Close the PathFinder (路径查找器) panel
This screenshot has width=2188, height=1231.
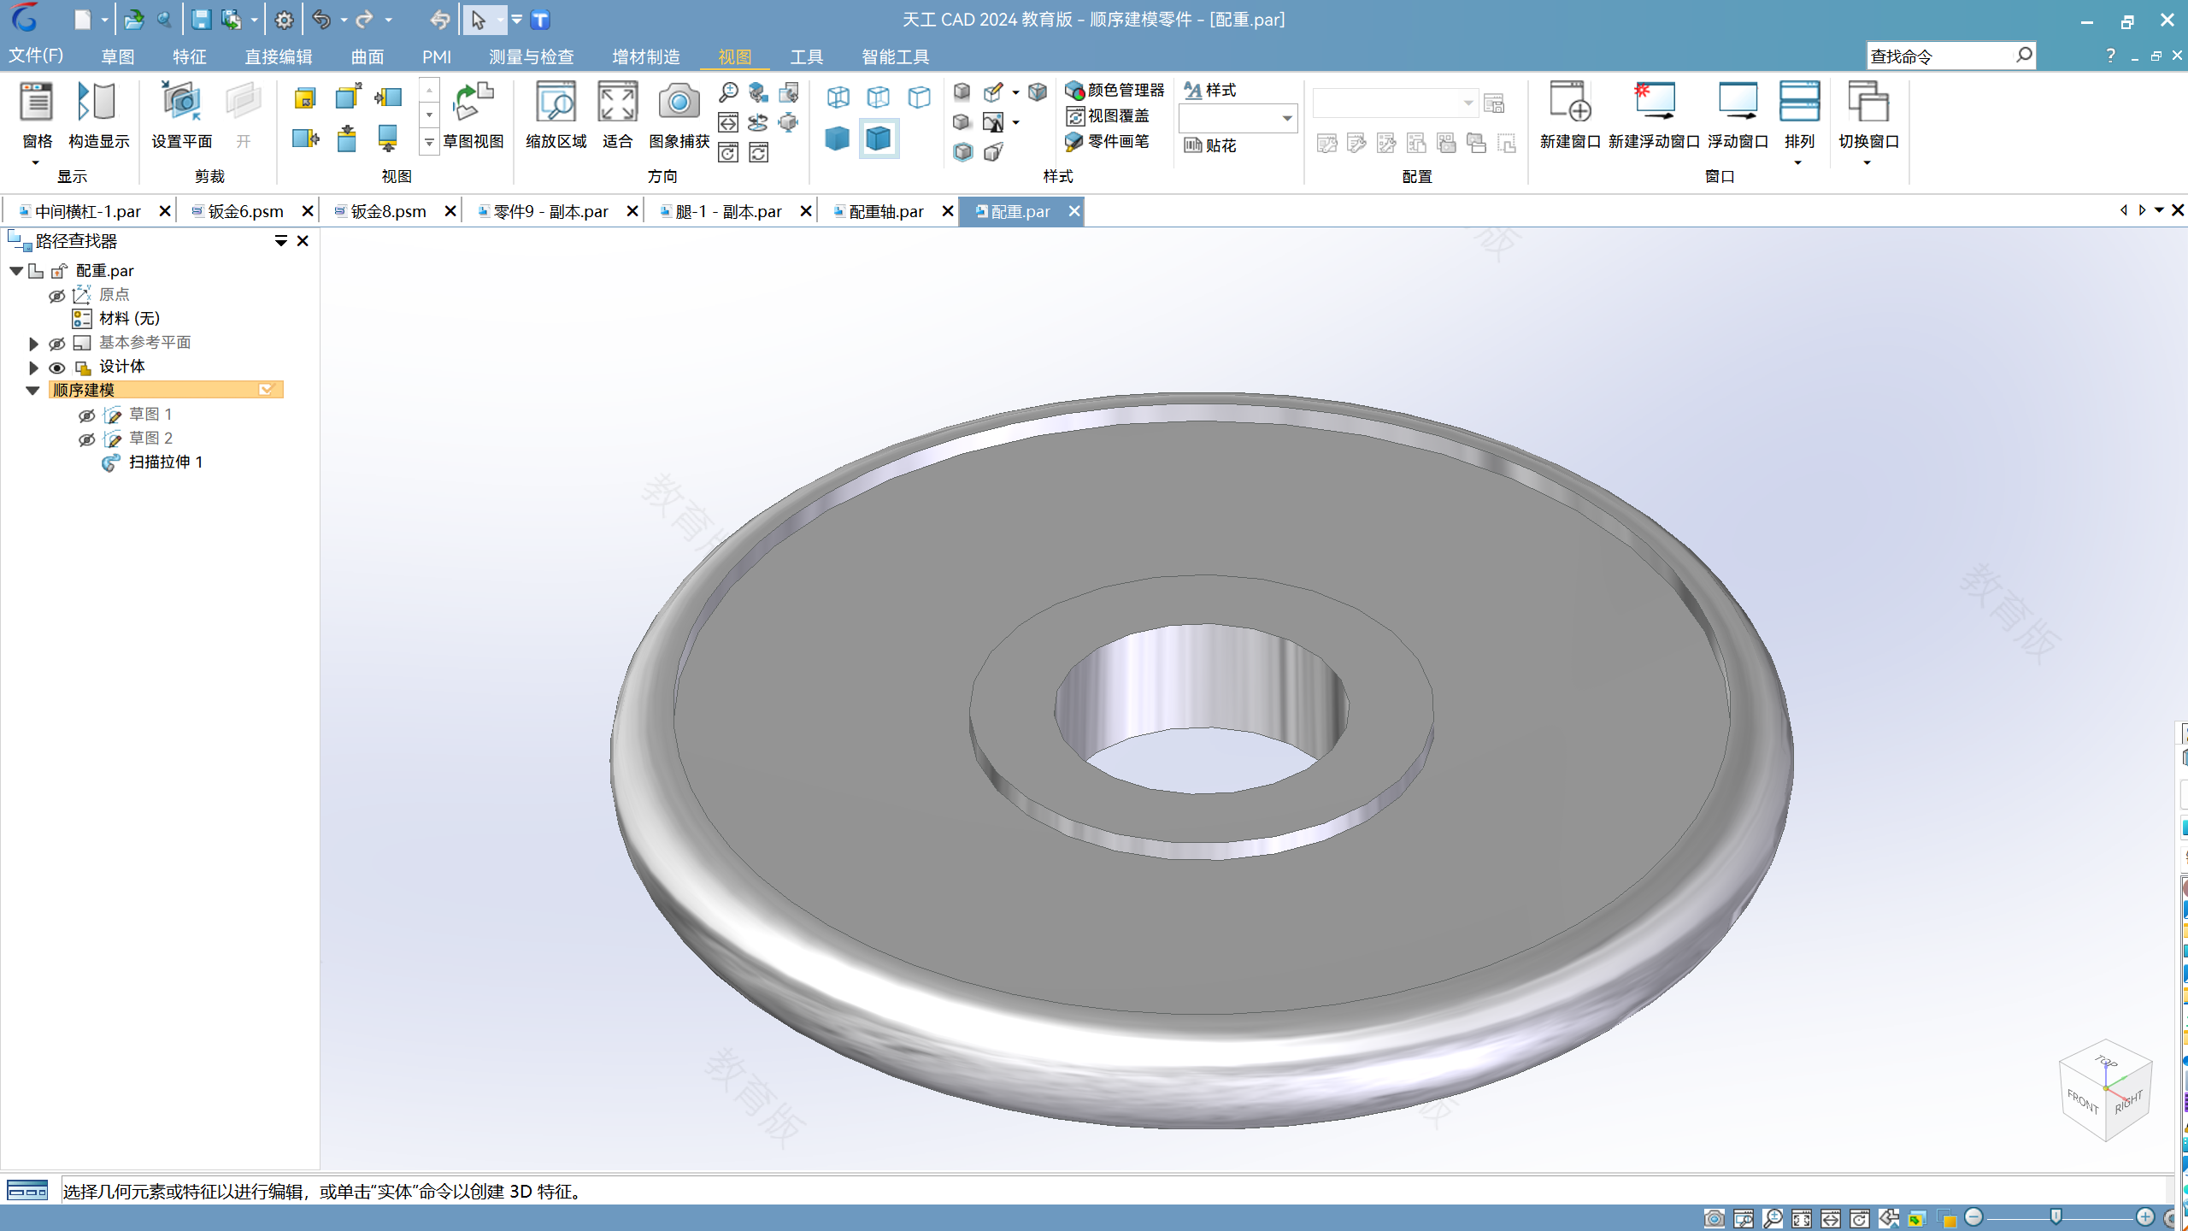(303, 241)
